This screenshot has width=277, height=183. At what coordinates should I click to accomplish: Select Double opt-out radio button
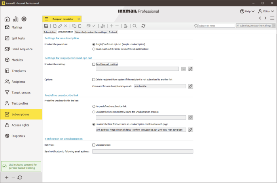click(x=94, y=49)
